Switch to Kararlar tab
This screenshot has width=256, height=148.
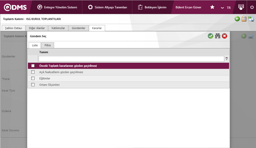click(x=97, y=28)
